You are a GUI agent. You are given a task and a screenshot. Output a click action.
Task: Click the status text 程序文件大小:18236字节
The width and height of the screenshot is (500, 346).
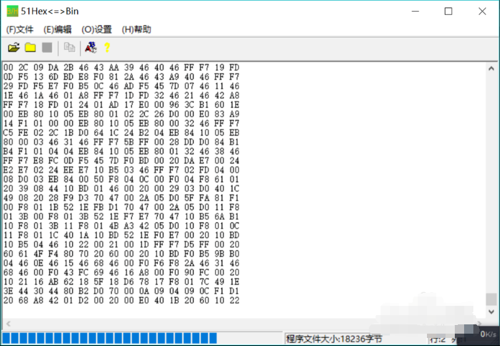click(x=334, y=339)
